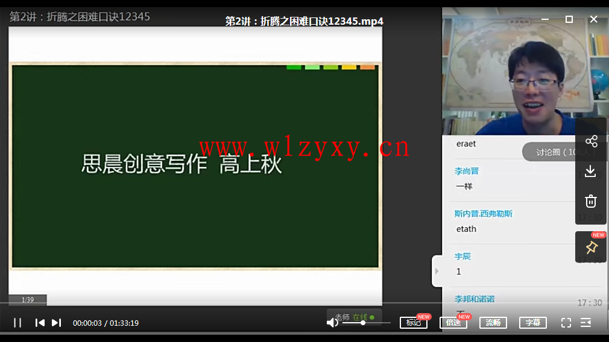Enter fullscreen mode
Viewport: 609px width, 342px height.
click(x=566, y=323)
